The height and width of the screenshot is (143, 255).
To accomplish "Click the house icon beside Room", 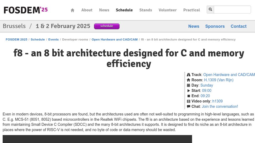I will point(189,80).
